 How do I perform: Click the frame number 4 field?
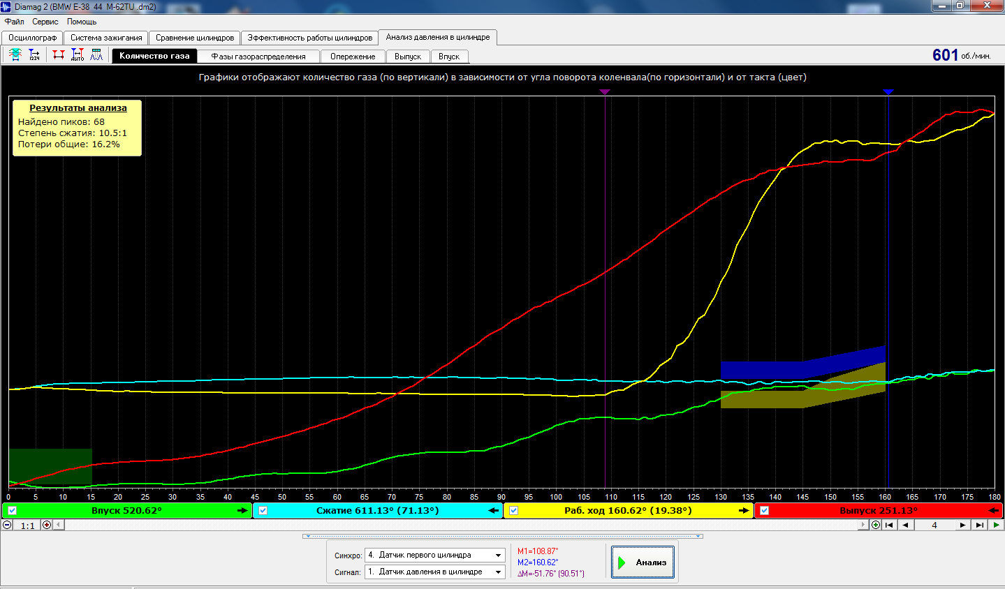click(934, 525)
